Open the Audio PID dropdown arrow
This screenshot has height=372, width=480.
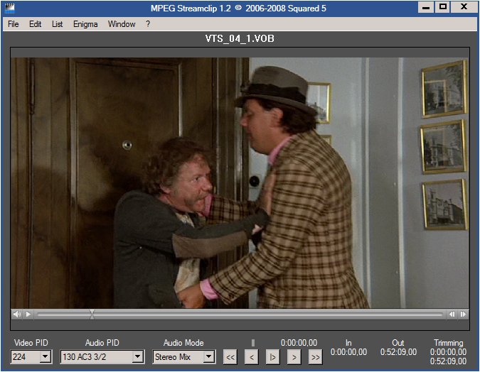tap(138, 356)
